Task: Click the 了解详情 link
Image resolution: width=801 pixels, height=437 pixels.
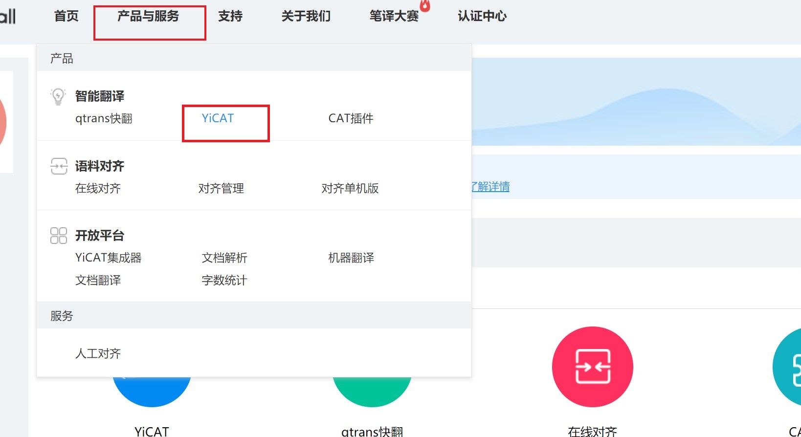Action: coord(490,187)
